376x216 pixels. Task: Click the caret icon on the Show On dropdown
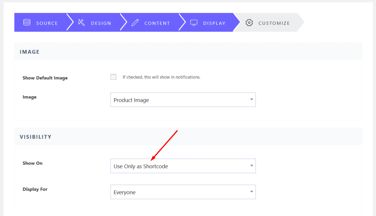coord(251,166)
